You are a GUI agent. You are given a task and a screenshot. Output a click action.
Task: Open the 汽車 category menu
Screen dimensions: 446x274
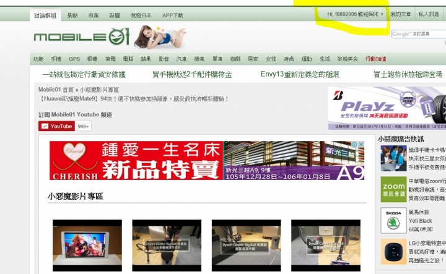181,59
